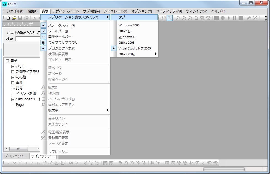Click the New file icon in toolbar

pyautogui.click(x=8, y=18)
